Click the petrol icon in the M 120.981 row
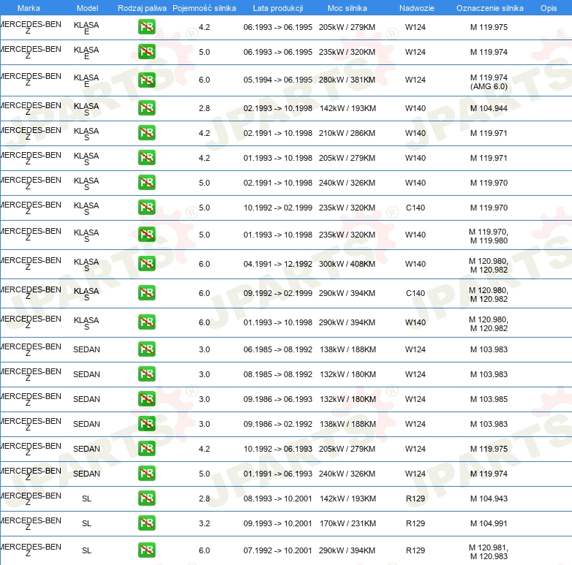Viewport: 572px width, 565px height. point(146,550)
